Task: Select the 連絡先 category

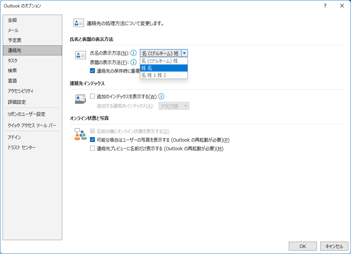Action: (x=33, y=50)
